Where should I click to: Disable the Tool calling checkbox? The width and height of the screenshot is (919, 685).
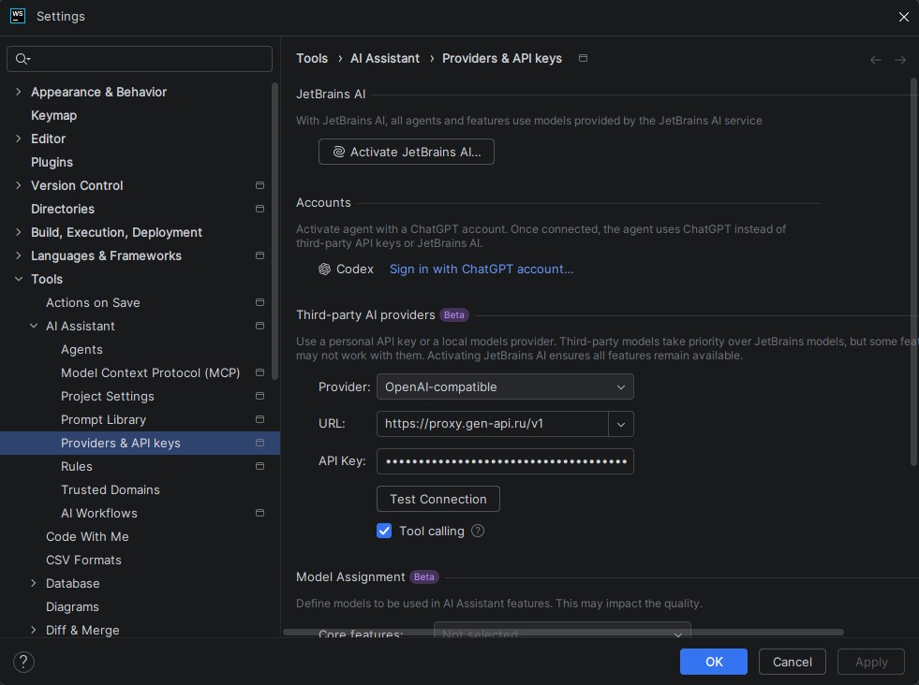(384, 531)
